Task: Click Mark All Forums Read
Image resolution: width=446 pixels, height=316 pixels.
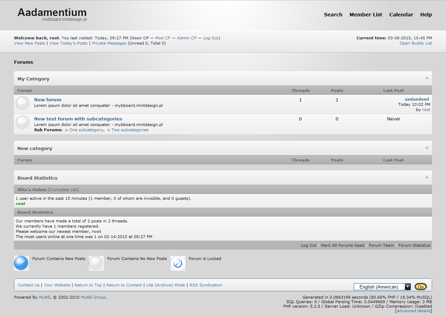Action: click(343, 245)
